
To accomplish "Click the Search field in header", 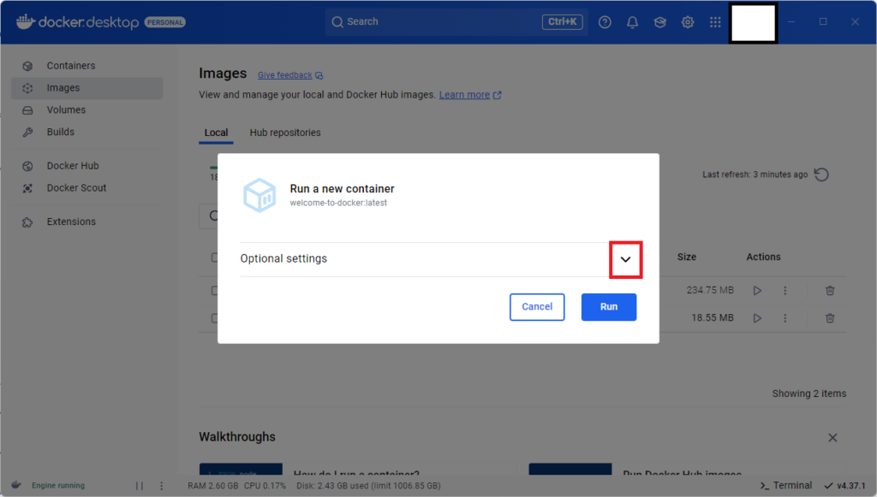I will coord(456,21).
